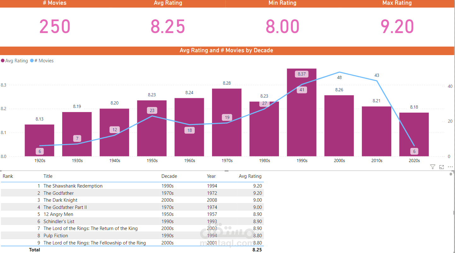Open the chart's More options ellipsis
Image resolution: width=455 pixels, height=253 pixels.
click(x=450, y=167)
